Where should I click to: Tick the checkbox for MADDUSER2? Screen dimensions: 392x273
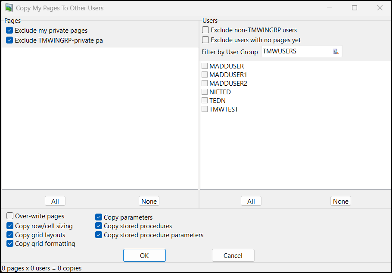205,83
